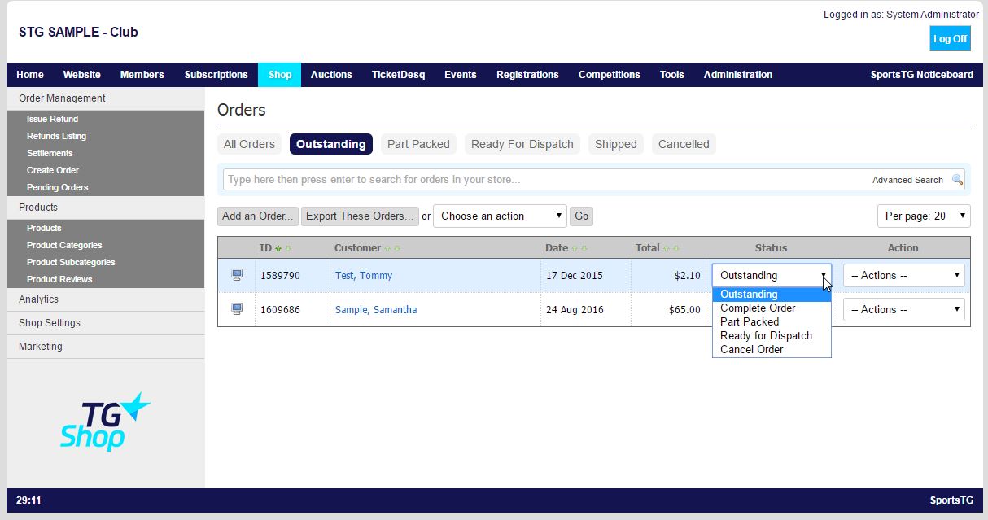Image resolution: width=988 pixels, height=520 pixels.
Task: Switch to Ready For Dispatch tab
Action: point(522,144)
